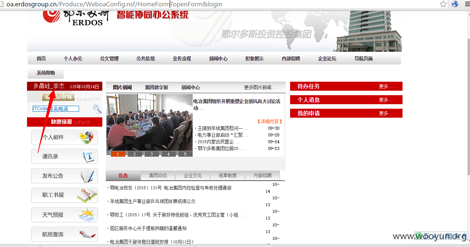Image resolution: width=470 pixels, height=247 pixels.
Task: Open 公文管理 menu item
Action: click(x=109, y=58)
